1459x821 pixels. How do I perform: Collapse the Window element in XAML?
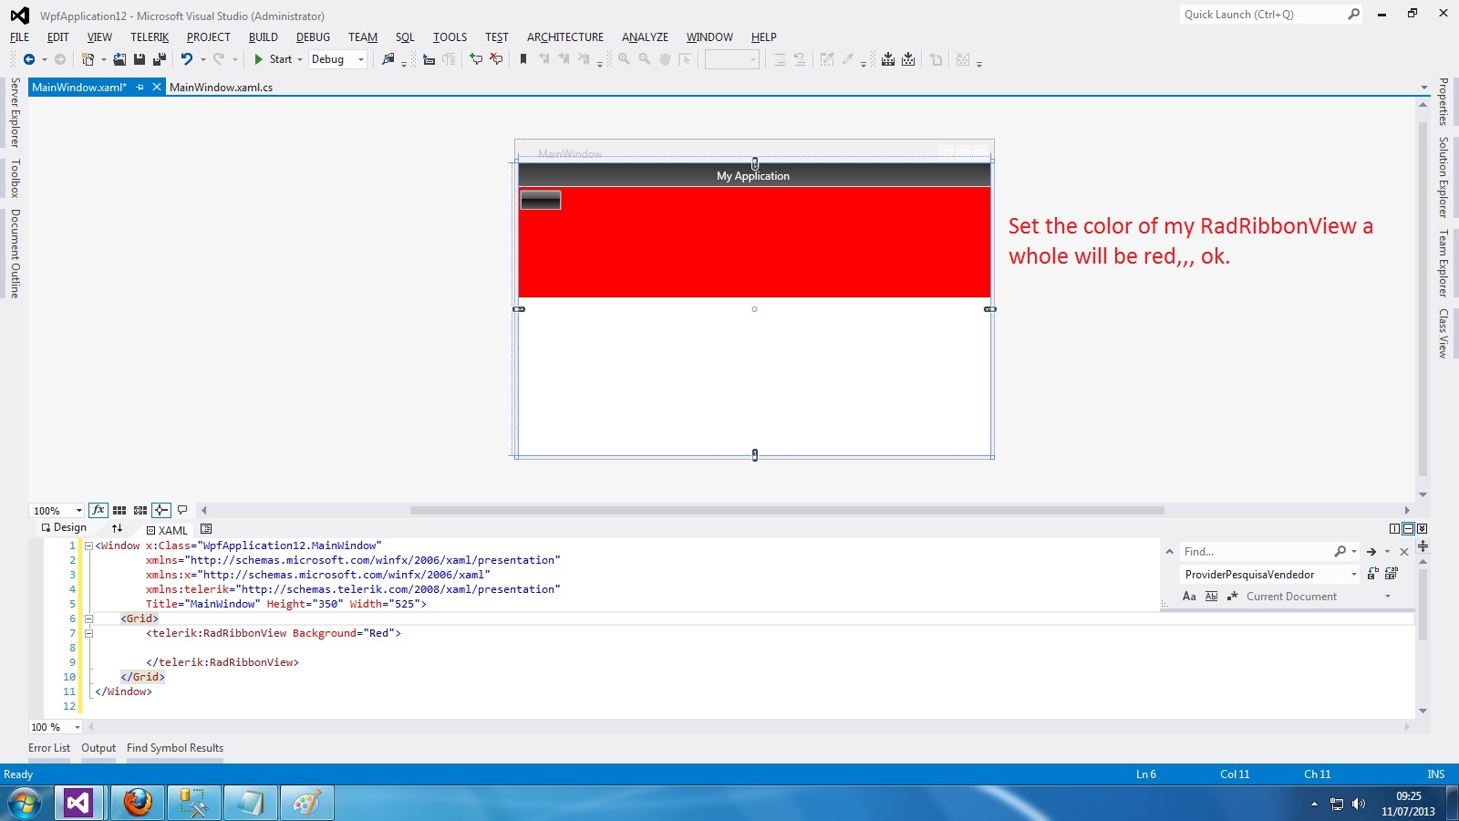point(88,546)
